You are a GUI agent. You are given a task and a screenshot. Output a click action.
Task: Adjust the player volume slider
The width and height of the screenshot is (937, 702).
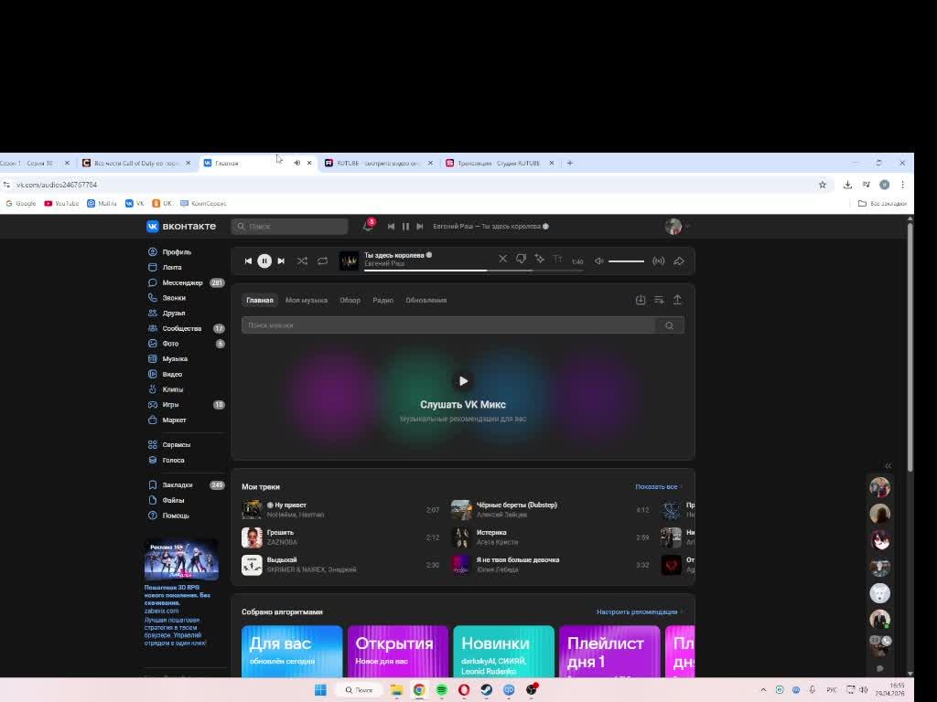point(626,261)
